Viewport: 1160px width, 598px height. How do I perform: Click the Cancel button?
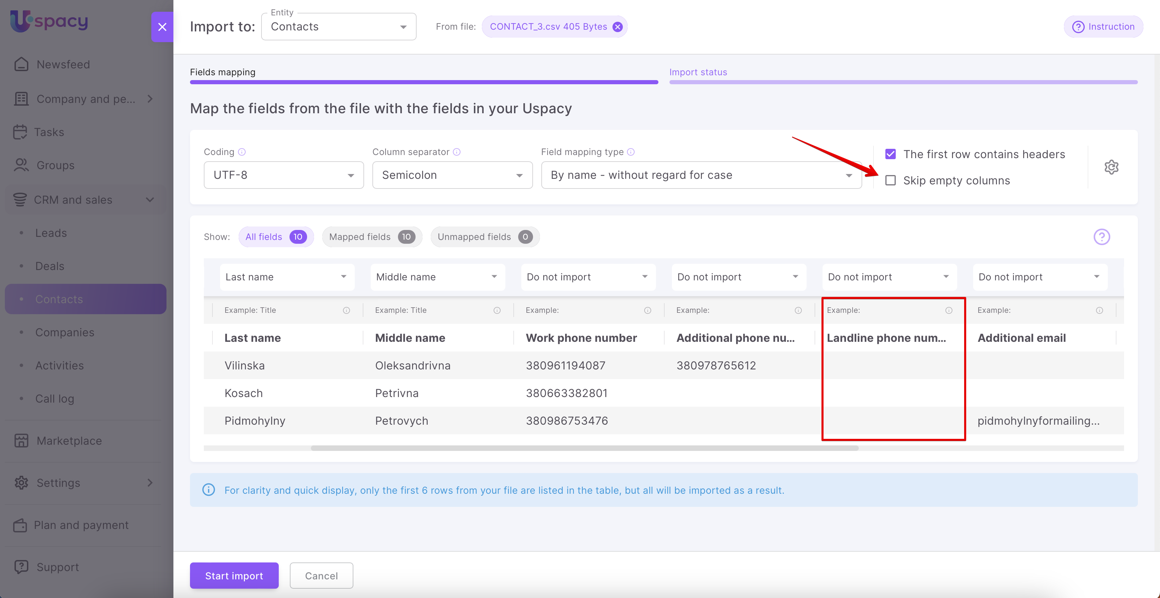click(321, 576)
